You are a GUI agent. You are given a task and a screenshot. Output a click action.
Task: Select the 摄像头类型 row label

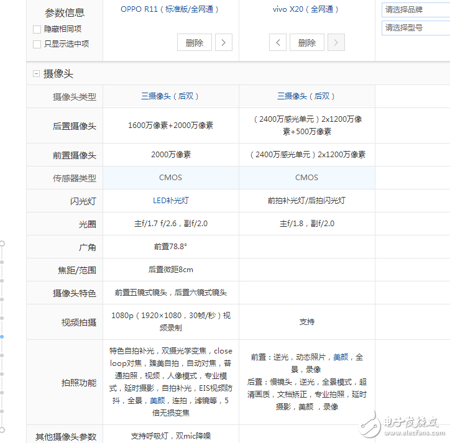click(x=75, y=97)
